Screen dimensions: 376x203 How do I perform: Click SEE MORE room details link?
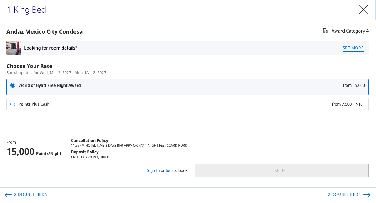tap(353, 48)
